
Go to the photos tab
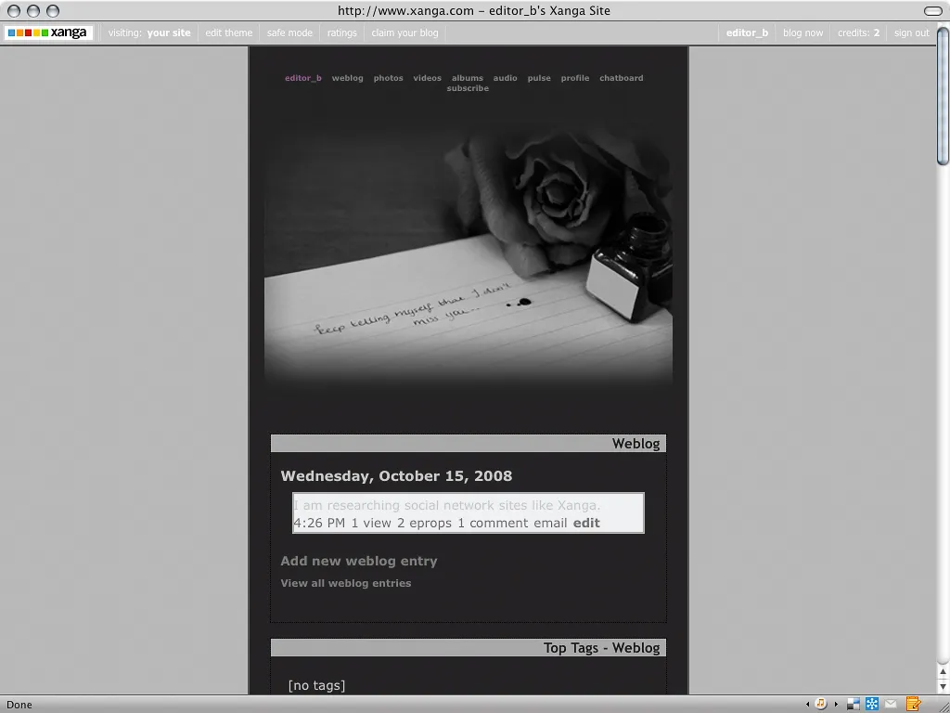pos(388,78)
